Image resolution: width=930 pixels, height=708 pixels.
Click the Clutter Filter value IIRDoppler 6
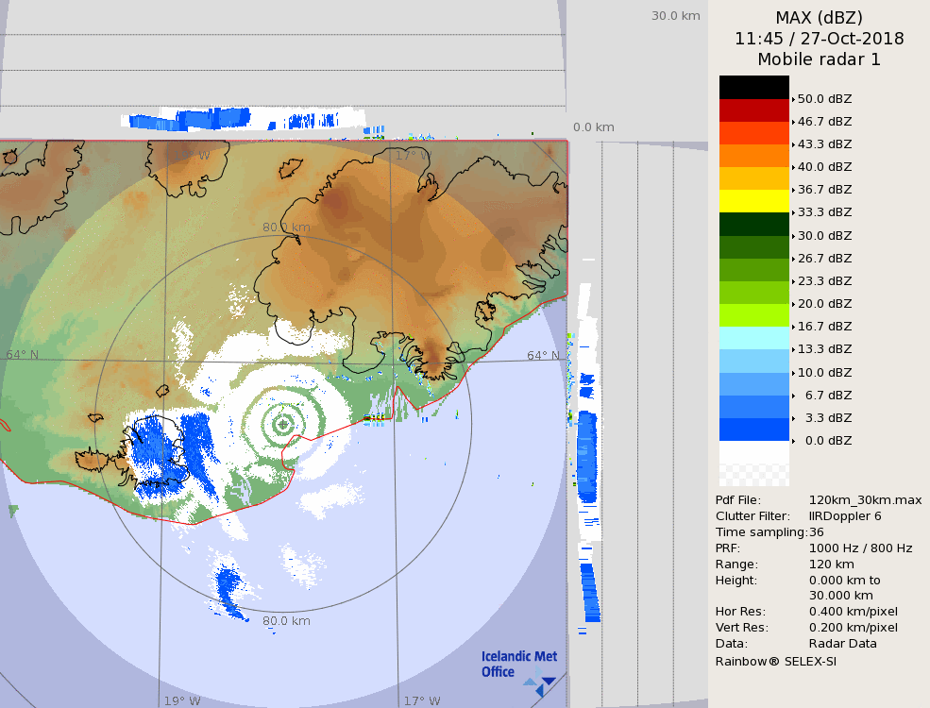tap(845, 515)
